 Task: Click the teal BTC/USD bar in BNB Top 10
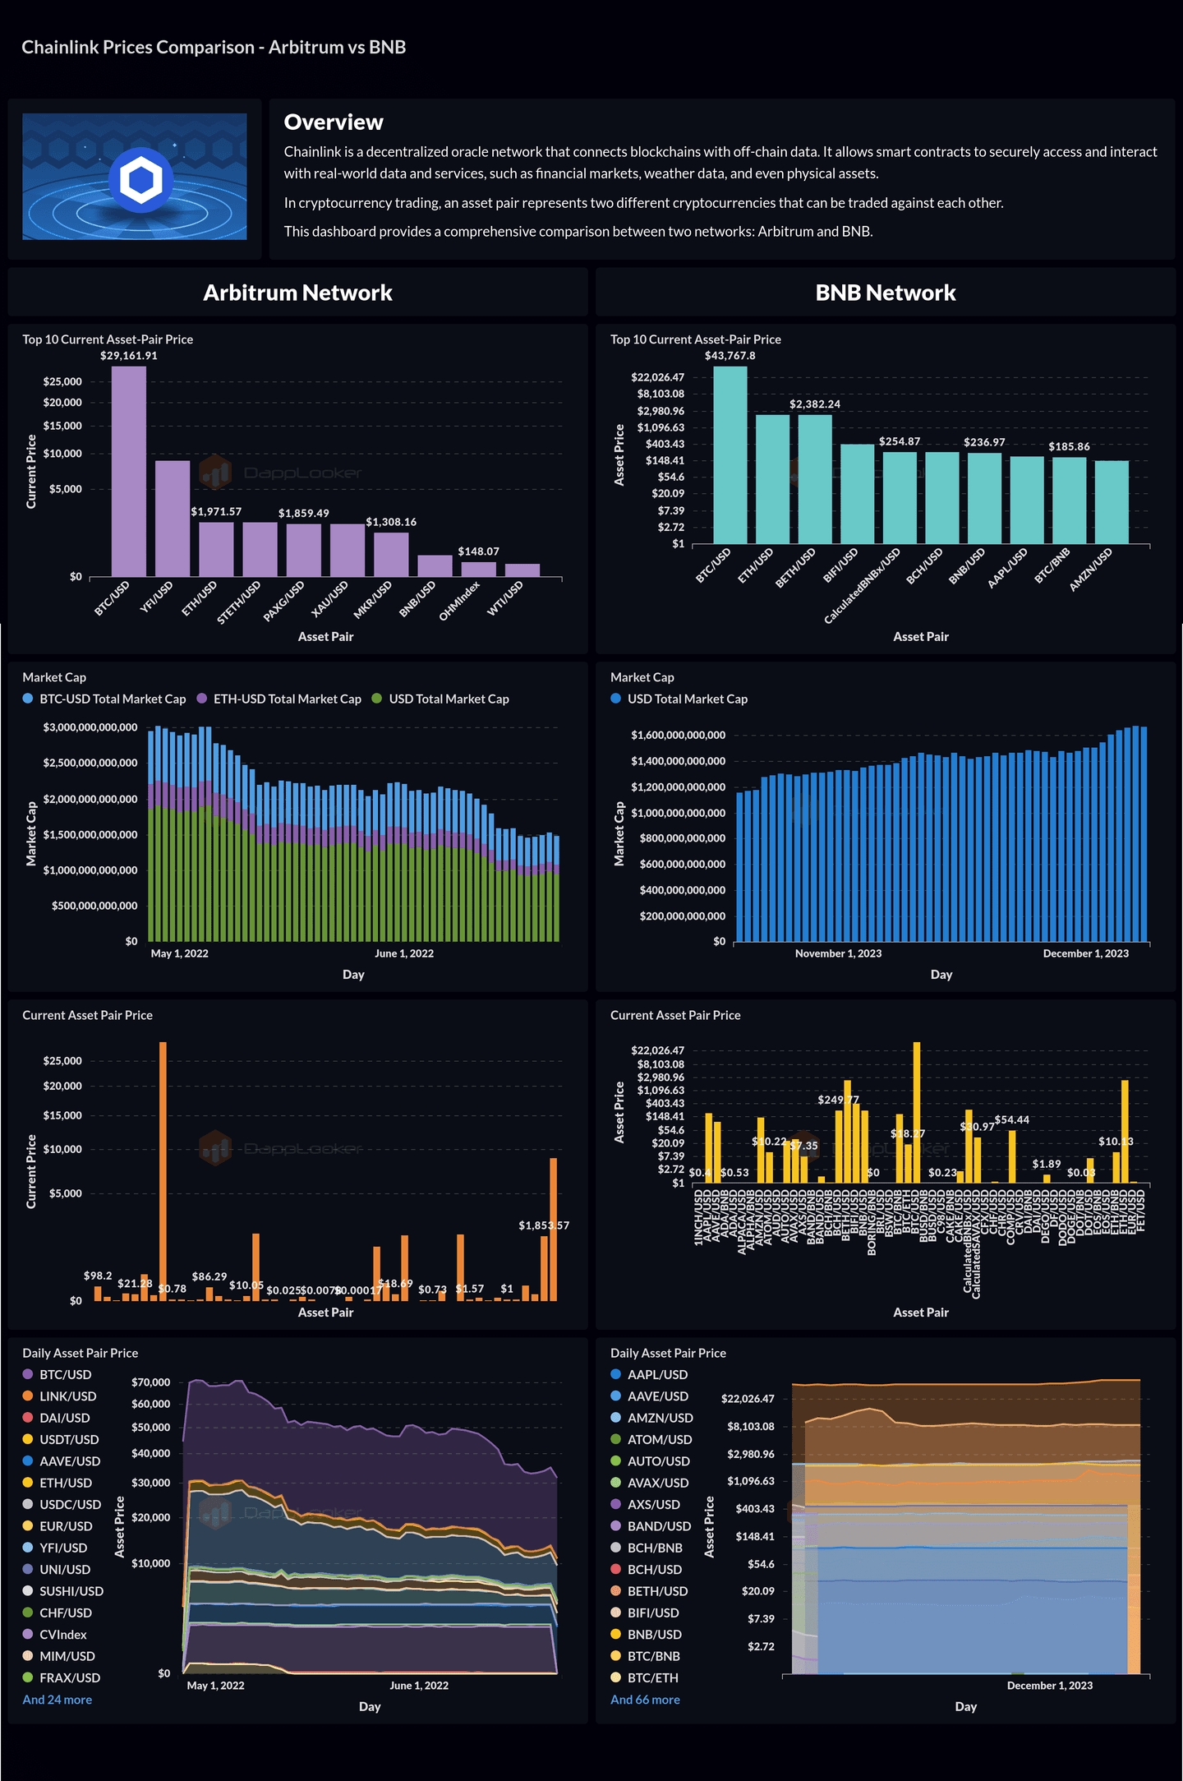point(730,454)
